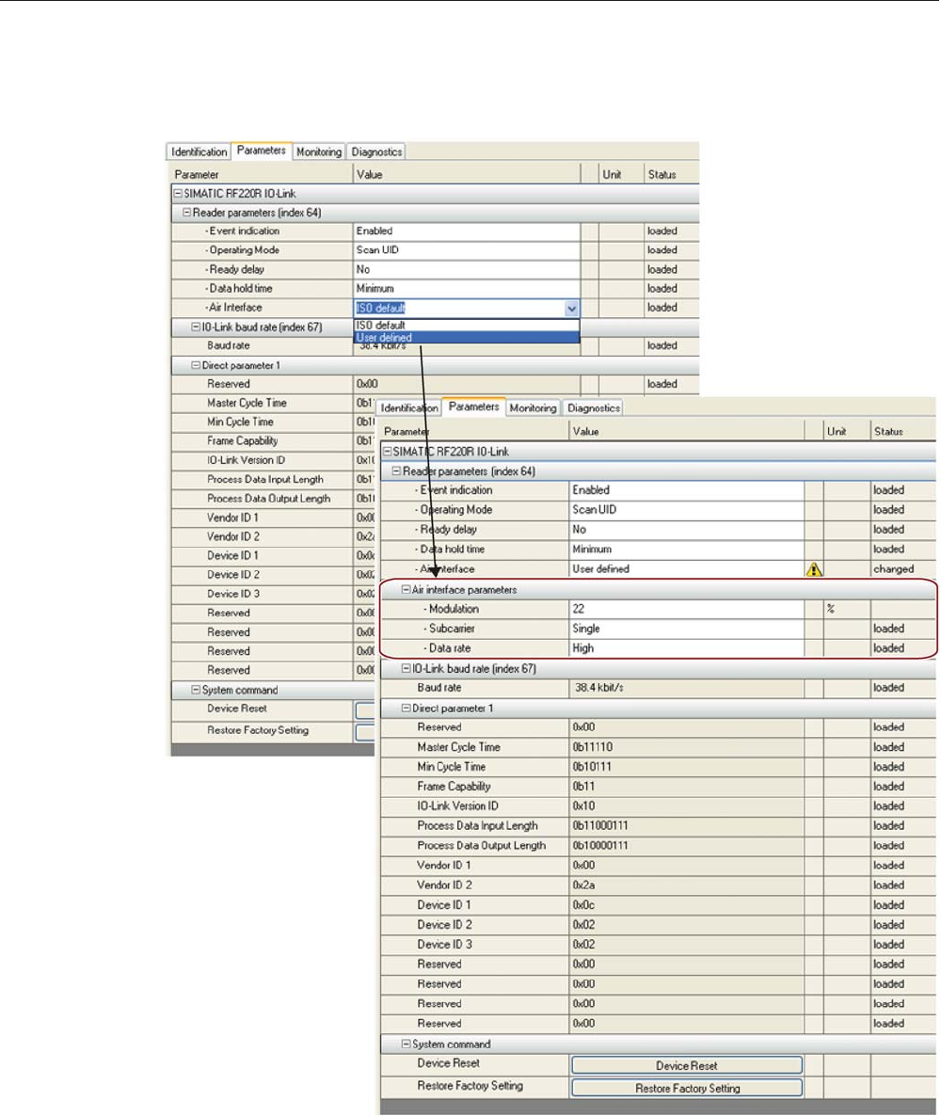Click 'changed' status in Air Interface row
This screenshot has width=941, height=1116.
pyautogui.click(x=893, y=569)
